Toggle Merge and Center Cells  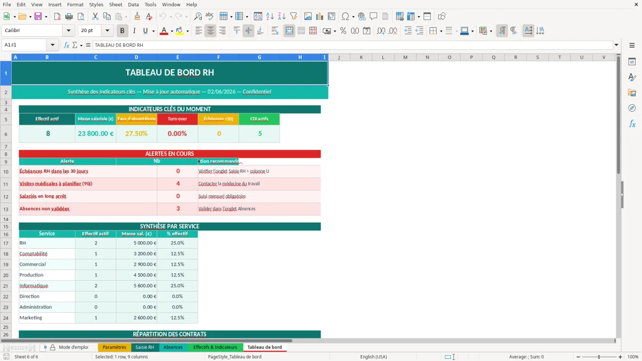coord(289,31)
